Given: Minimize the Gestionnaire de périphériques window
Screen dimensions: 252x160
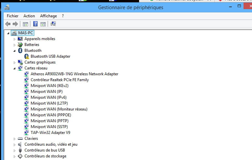Looking at the screenshot, I should click(230, 7).
